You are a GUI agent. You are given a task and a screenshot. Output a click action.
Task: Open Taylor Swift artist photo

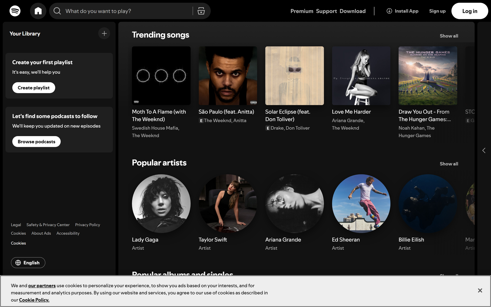coord(228,204)
